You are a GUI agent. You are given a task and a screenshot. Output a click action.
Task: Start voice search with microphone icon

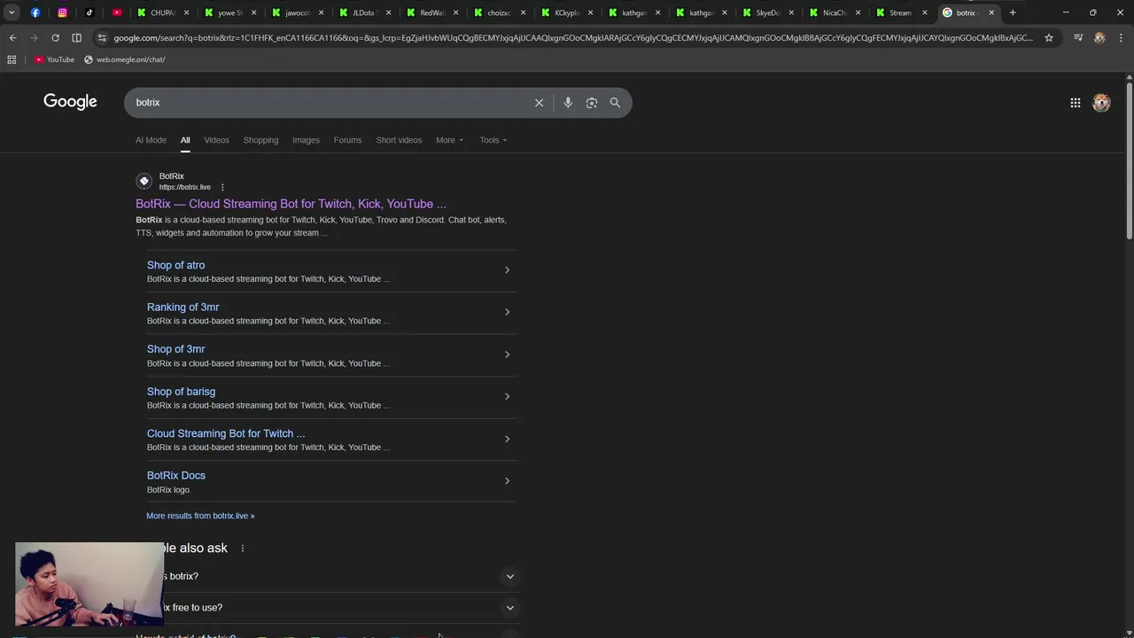(x=568, y=103)
